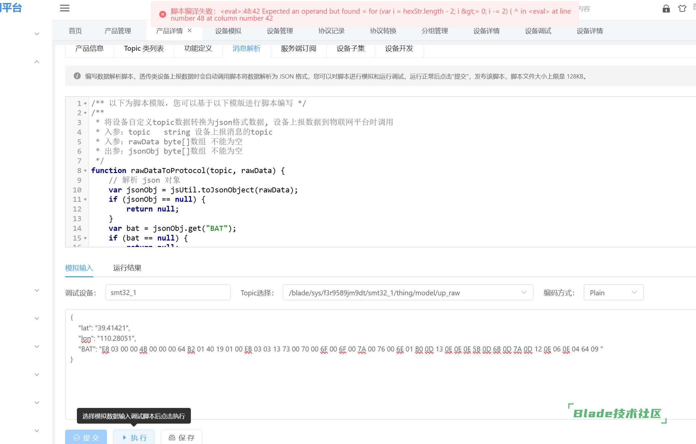Collapse if block at line 11
696x444 pixels.
click(85, 200)
